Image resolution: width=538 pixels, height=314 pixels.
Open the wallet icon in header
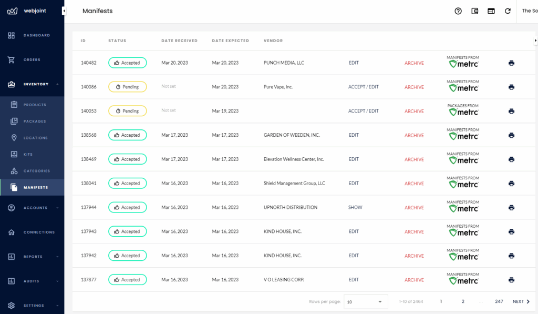click(x=475, y=11)
